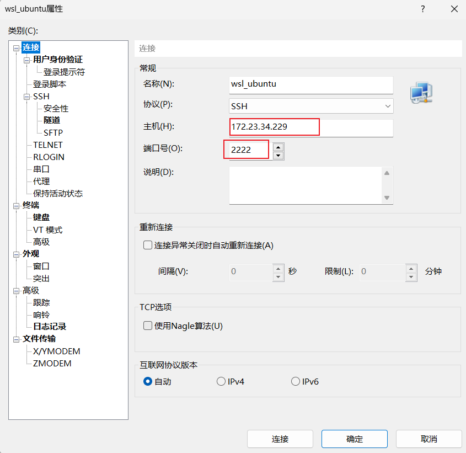This screenshot has width=466, height=453.
Task: Select 外观 tree item
Action: 31,254
